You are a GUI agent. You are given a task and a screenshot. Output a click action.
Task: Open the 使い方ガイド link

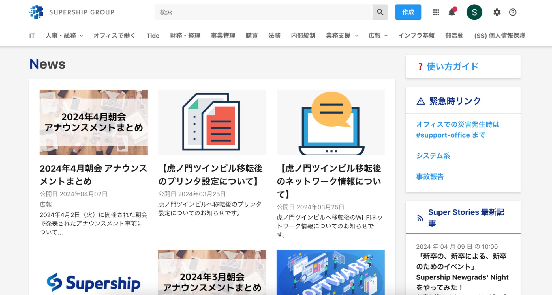(x=452, y=67)
